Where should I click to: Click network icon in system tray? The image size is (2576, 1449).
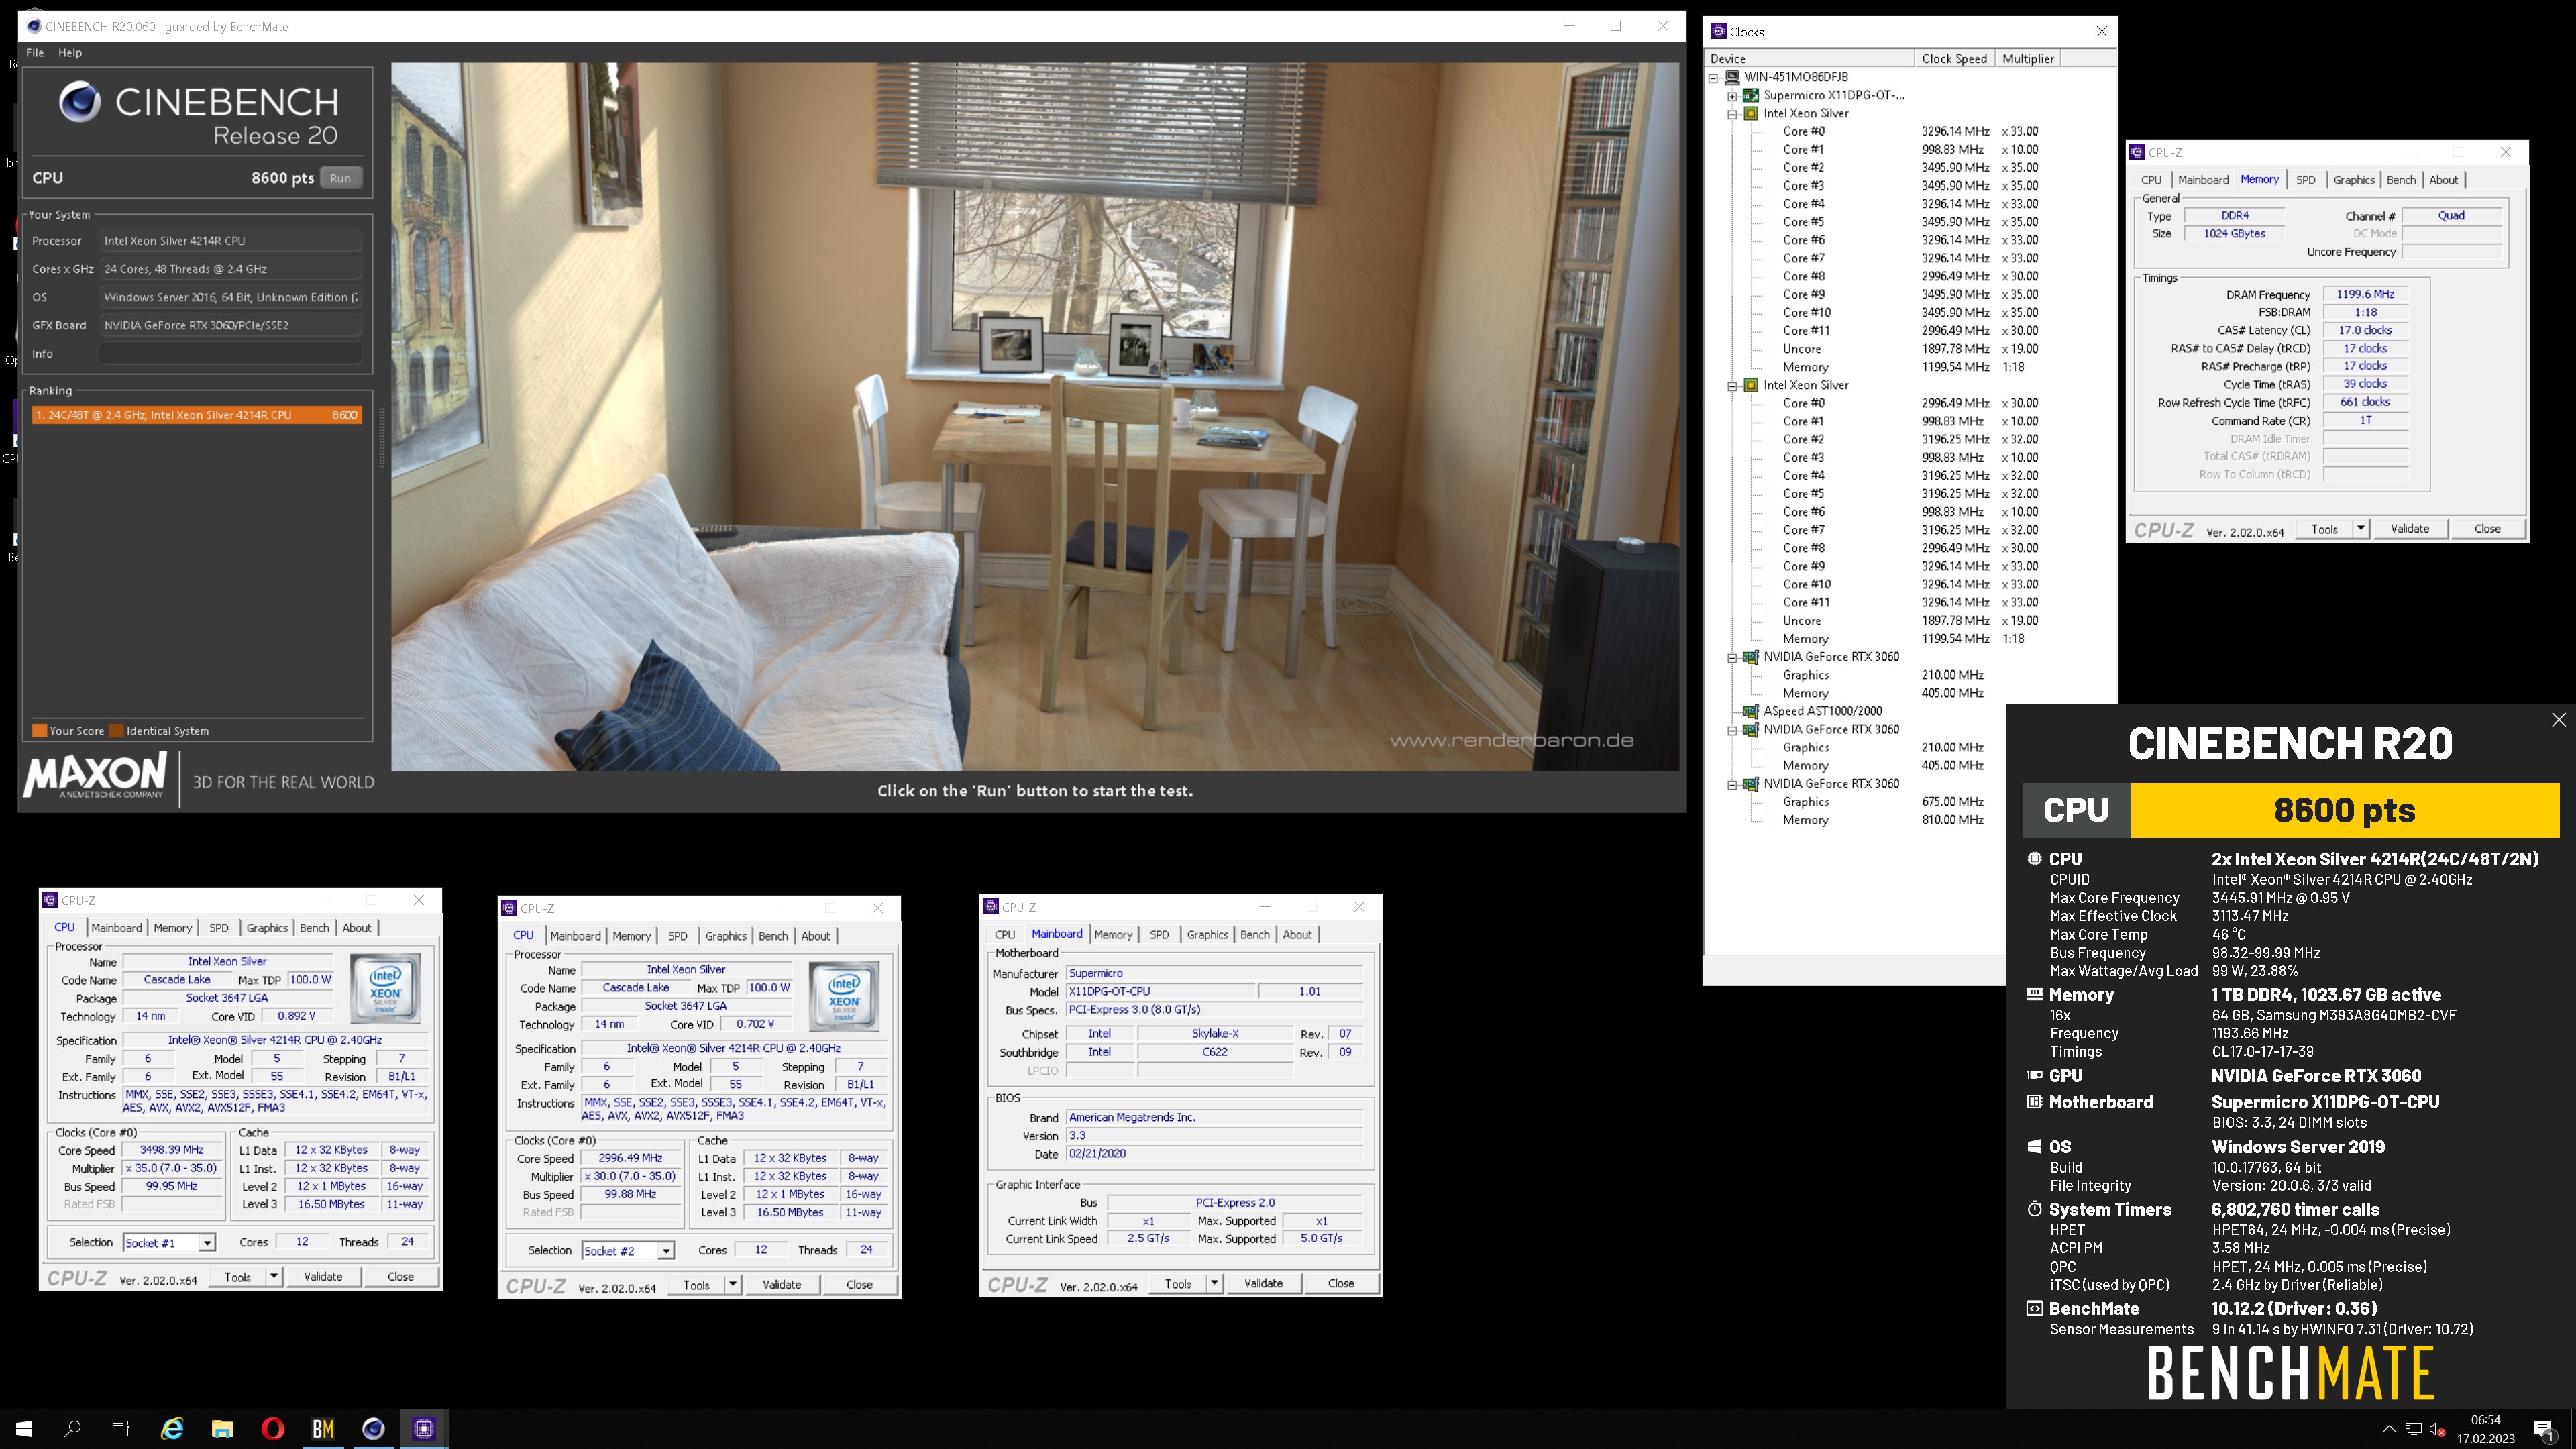coord(2413,1429)
